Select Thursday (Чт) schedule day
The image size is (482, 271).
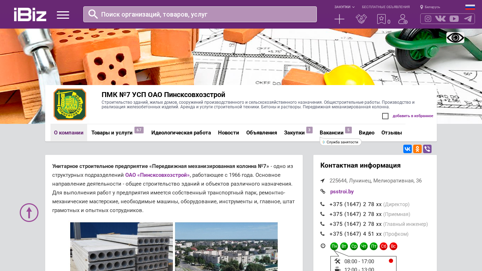364,246
